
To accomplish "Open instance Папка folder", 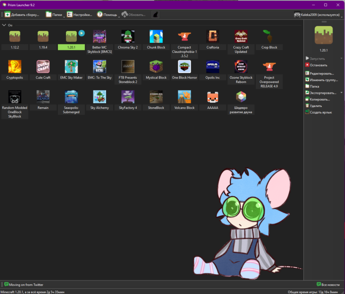I will 312,86.
